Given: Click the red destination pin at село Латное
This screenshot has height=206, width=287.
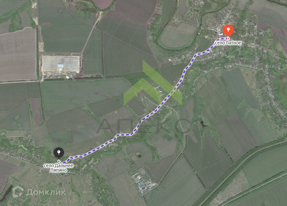Looking at the screenshot, I should (x=228, y=30).
